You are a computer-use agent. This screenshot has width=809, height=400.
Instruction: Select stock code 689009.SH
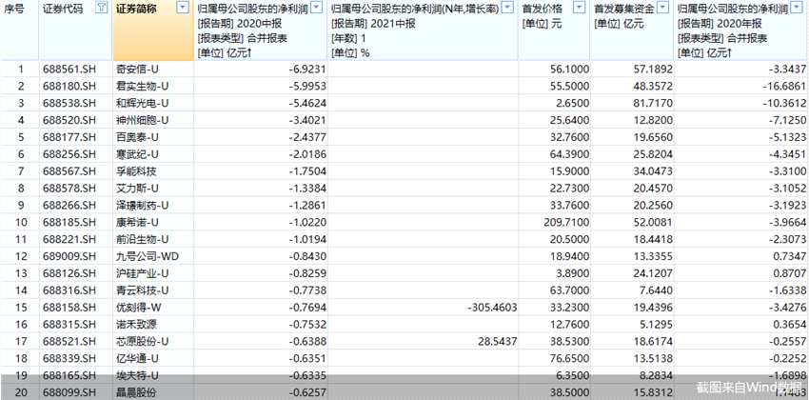point(69,256)
